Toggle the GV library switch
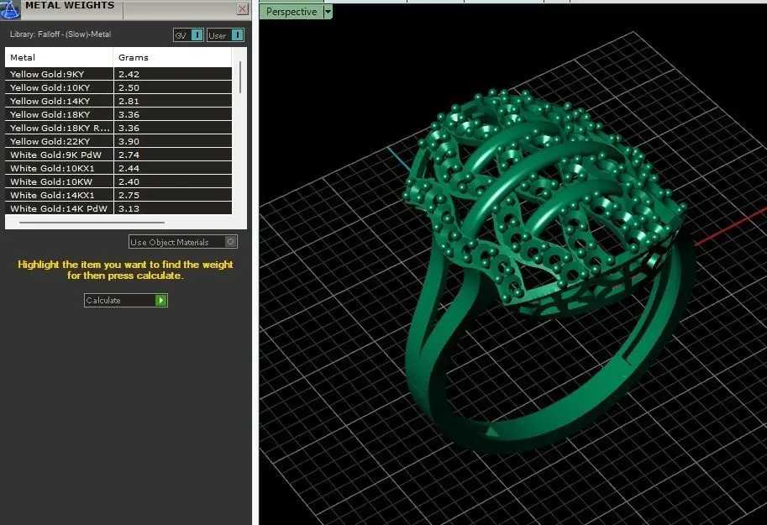 point(197,35)
